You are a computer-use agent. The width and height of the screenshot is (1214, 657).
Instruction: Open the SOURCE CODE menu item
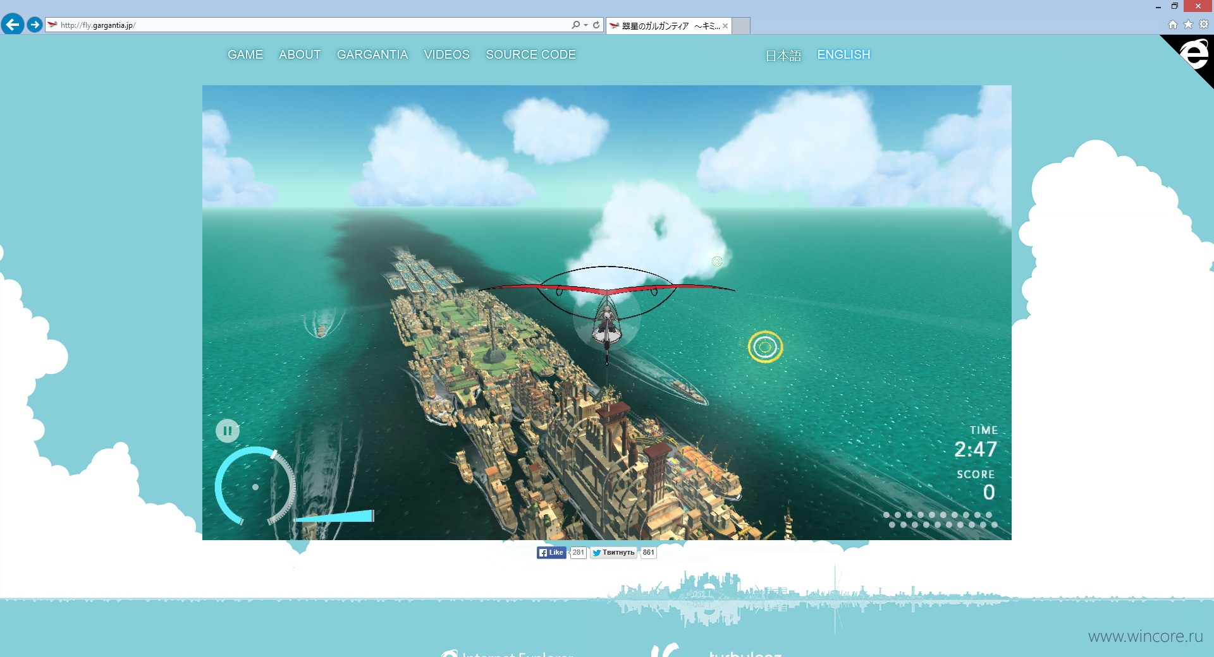click(530, 55)
